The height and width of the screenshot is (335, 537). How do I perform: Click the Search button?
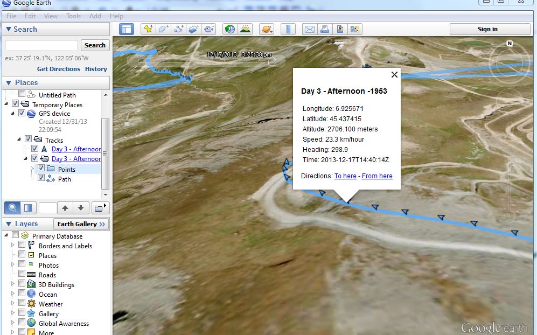point(95,45)
